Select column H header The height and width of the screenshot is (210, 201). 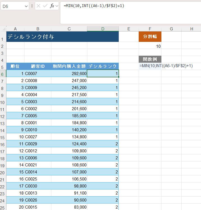coord(191,29)
